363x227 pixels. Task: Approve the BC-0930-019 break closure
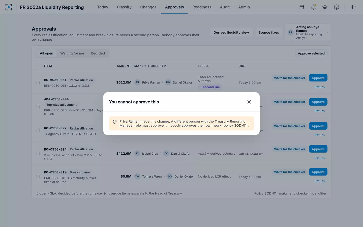point(318,172)
